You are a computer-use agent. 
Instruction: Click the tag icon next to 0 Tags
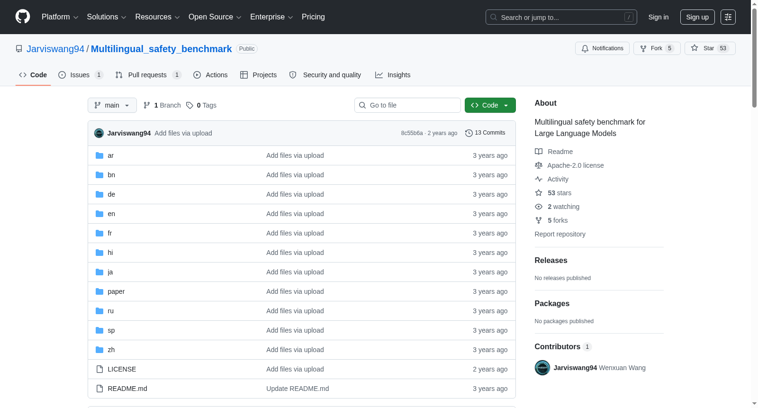(x=189, y=105)
